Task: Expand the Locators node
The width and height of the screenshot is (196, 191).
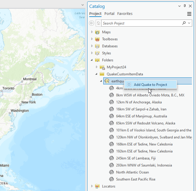Action: (92, 186)
